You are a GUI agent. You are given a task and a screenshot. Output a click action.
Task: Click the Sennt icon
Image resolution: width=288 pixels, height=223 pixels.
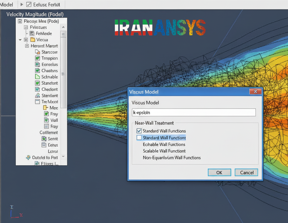(x=44, y=139)
